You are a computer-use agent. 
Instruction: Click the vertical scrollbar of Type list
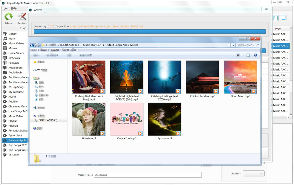coord(291,71)
